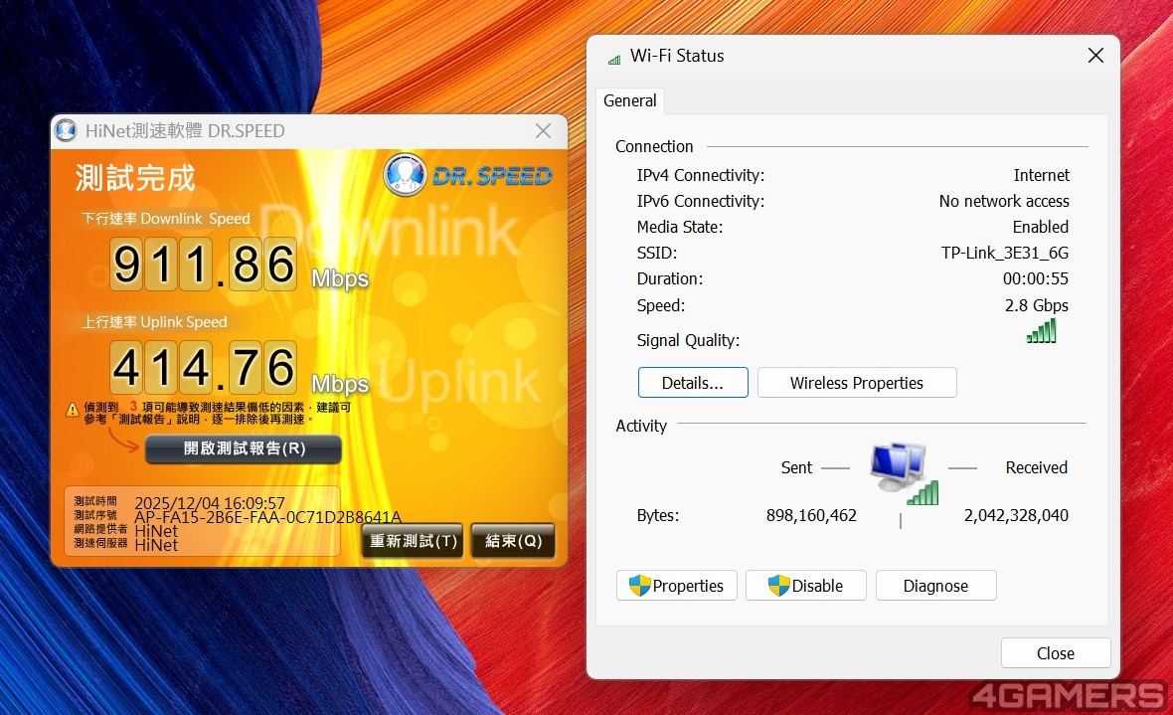
Task: Open connection Details...
Action: [x=692, y=383]
